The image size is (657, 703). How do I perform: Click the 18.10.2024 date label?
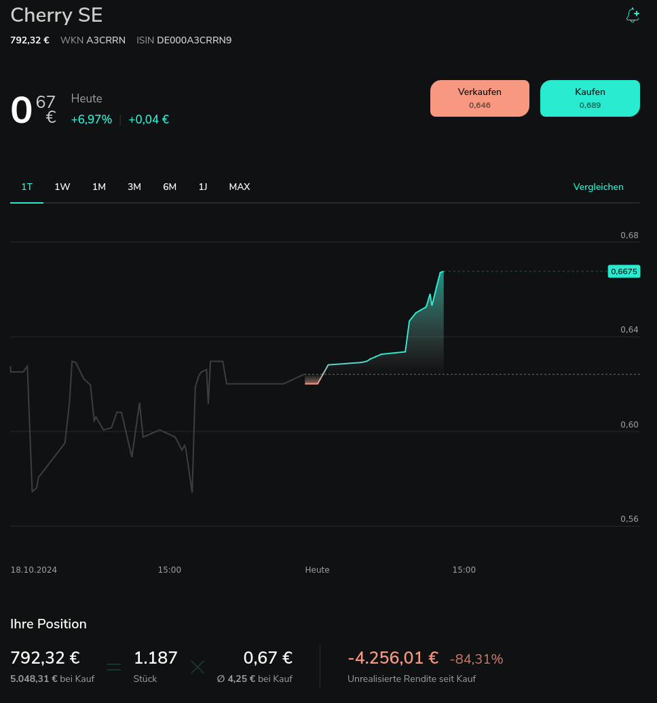tap(34, 570)
